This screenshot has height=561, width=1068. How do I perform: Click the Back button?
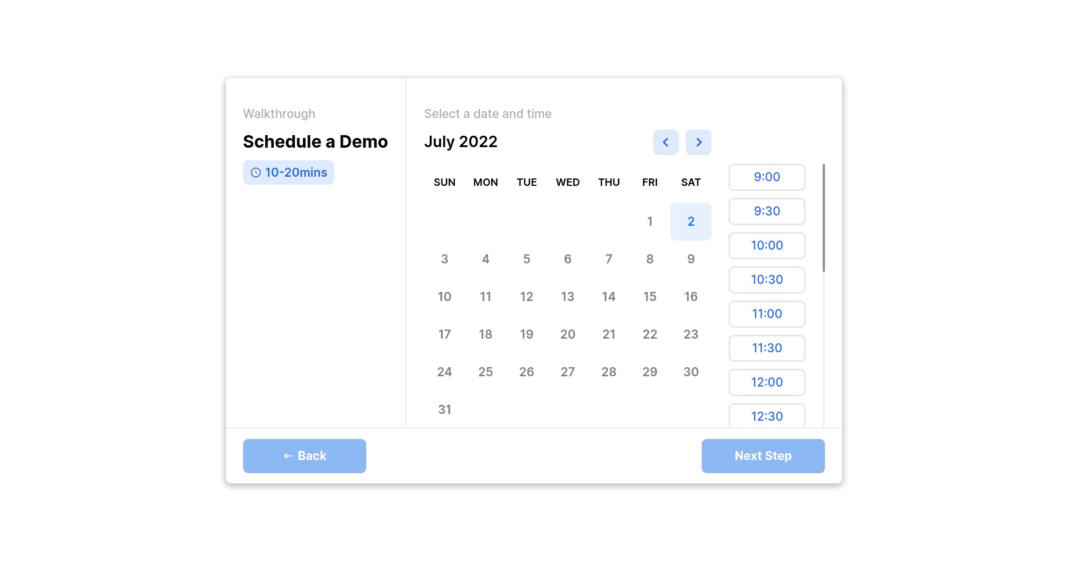305,456
